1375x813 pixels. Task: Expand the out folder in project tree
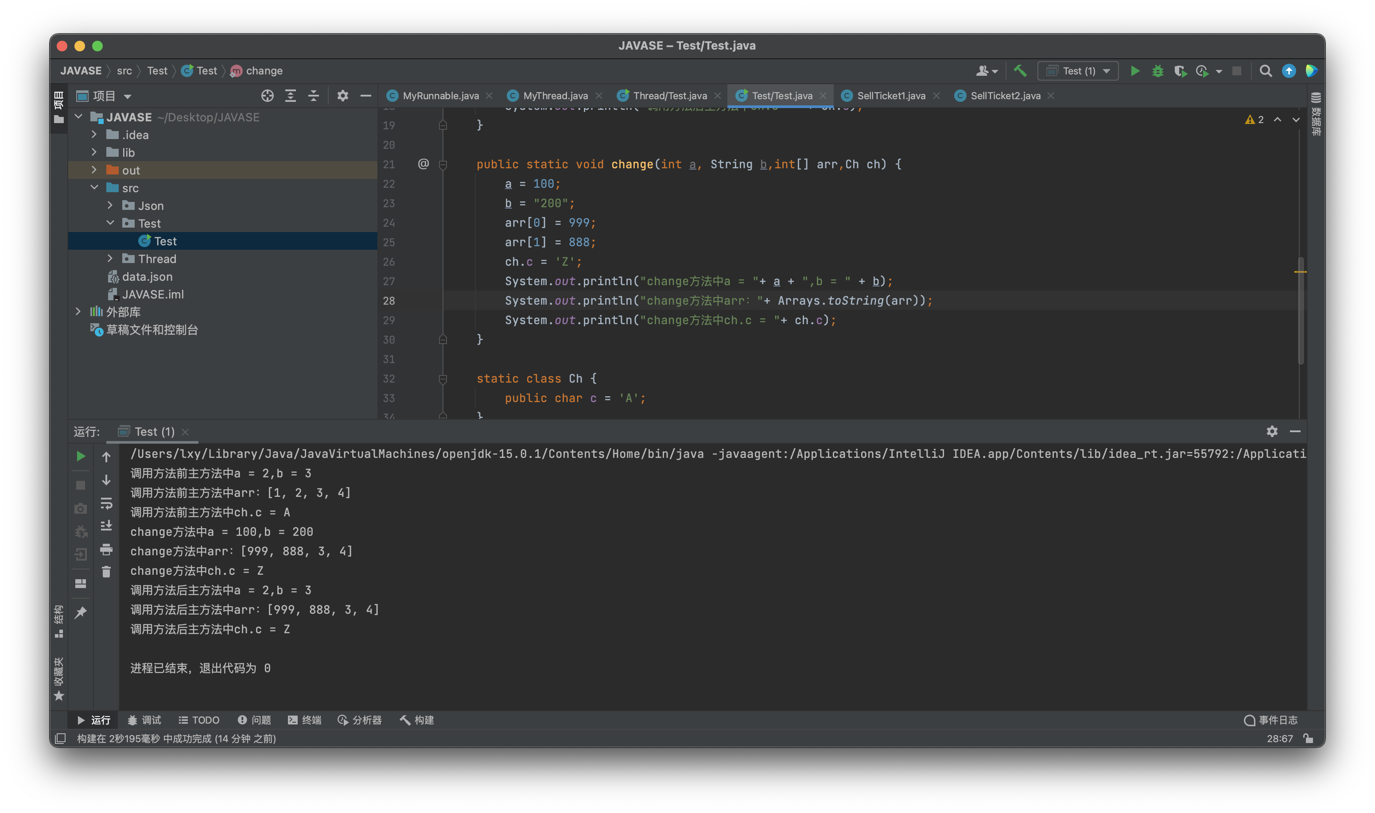click(94, 170)
